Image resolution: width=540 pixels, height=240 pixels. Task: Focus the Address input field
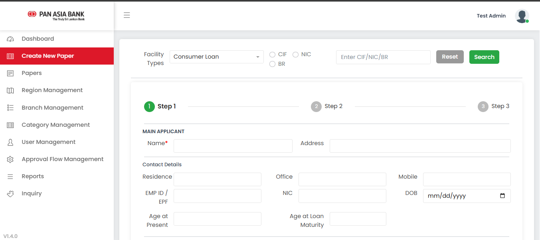420,146
